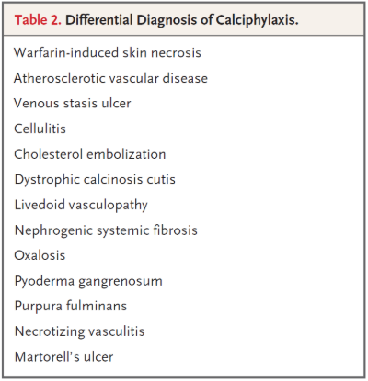This screenshot has height=381, width=368.
Task: Select "Nephrogenic systemic fibrosis" entry
Action: [x=106, y=230]
